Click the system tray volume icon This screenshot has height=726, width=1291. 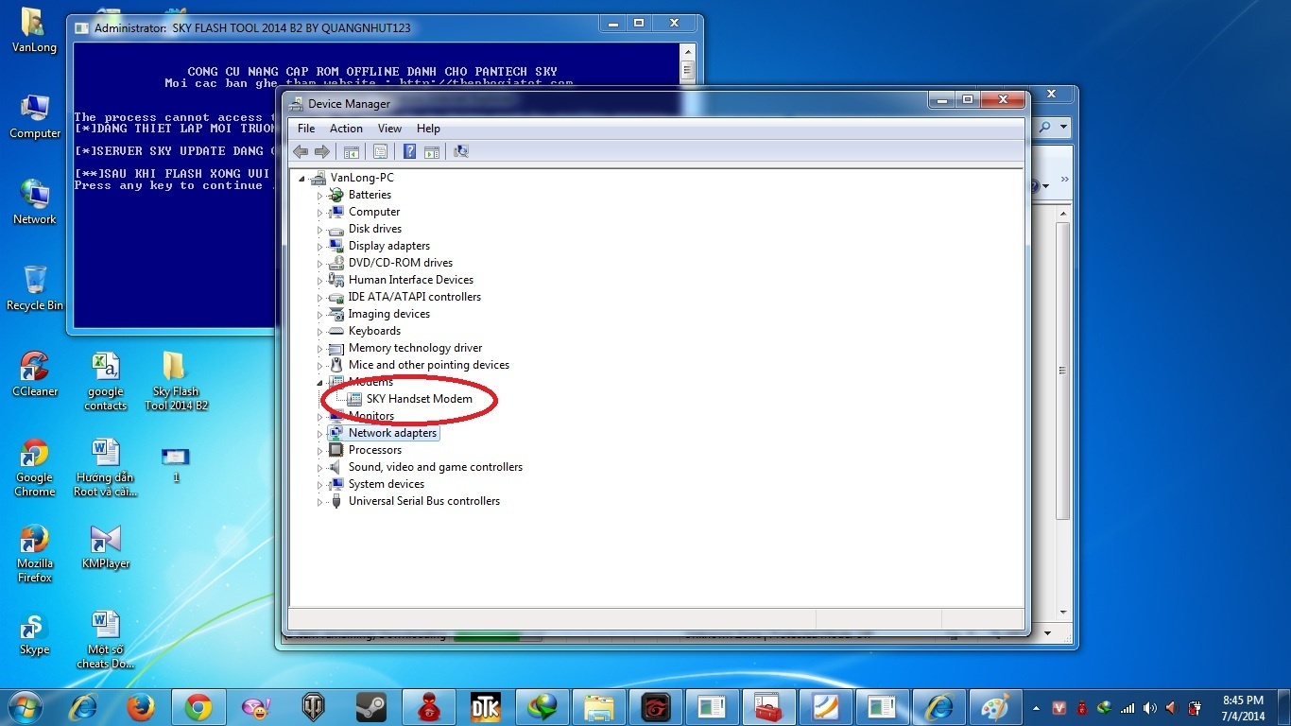(x=1149, y=708)
